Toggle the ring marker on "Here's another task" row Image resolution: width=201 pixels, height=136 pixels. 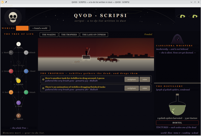tap(43, 79)
